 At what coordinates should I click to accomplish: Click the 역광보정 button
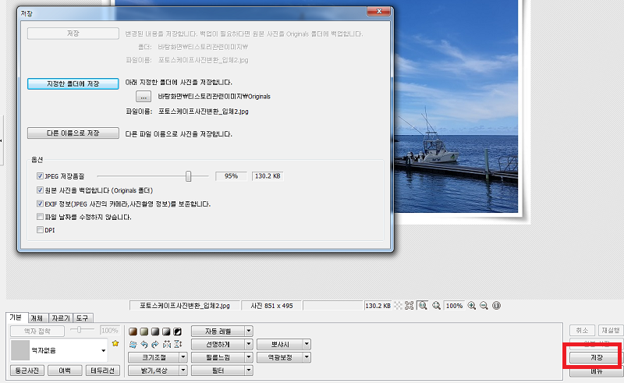click(x=280, y=357)
